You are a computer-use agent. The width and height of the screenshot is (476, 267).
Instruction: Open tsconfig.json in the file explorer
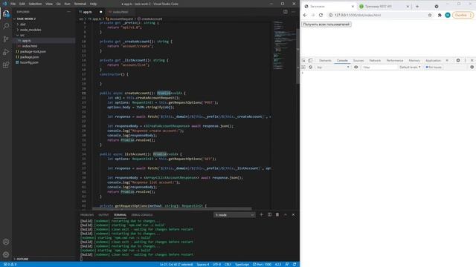(29, 62)
